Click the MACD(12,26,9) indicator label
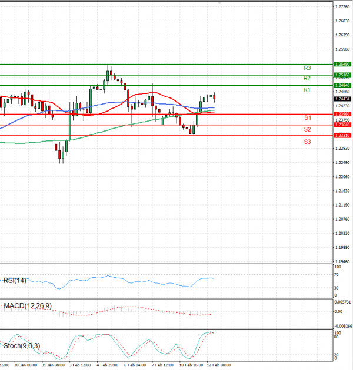 point(27,306)
